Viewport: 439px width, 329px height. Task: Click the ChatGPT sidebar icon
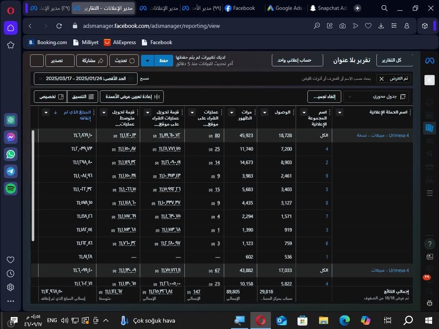tap(11, 120)
